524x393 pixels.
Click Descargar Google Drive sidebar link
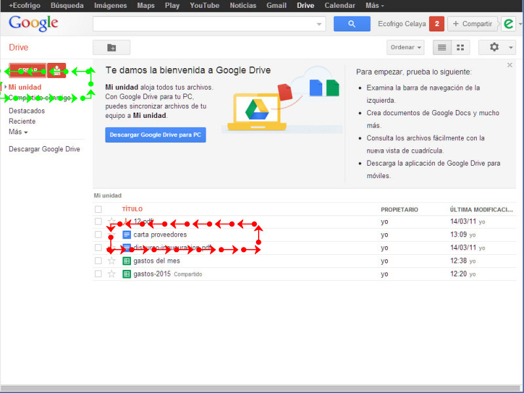44,149
